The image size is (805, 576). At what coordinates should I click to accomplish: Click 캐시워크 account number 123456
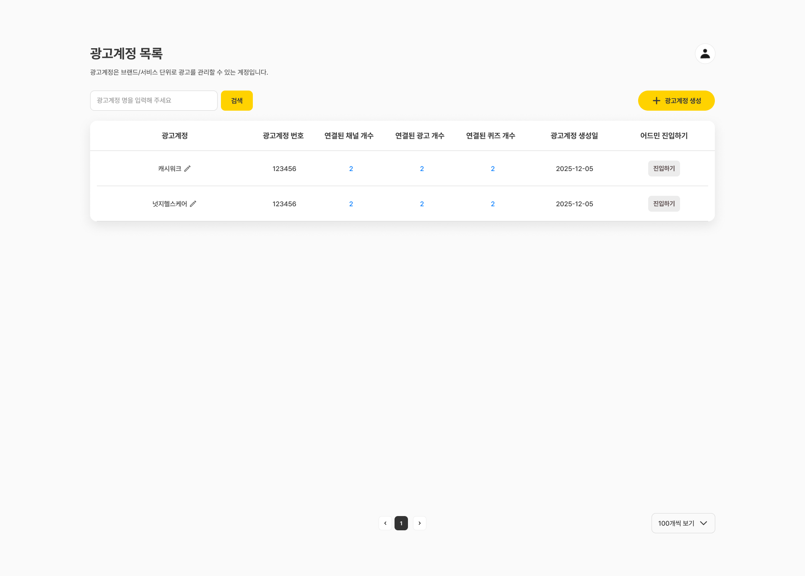click(284, 169)
